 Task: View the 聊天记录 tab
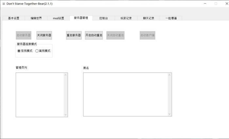click(x=149, y=18)
